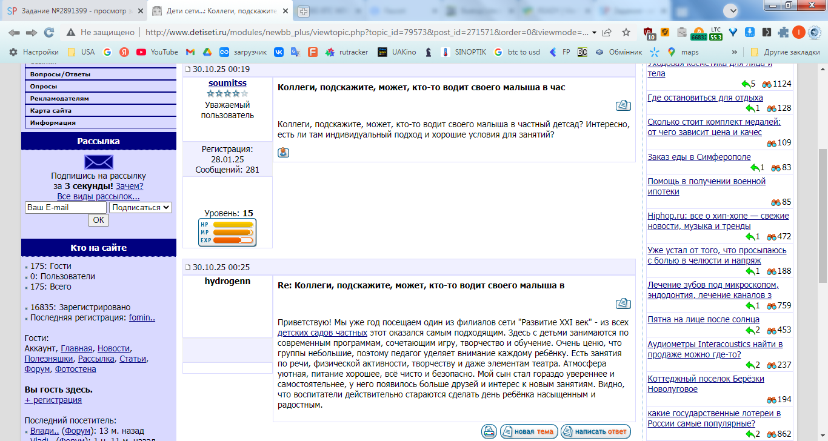Open the Карта сайта menu item
This screenshot has height=441, width=828.
tap(101, 110)
